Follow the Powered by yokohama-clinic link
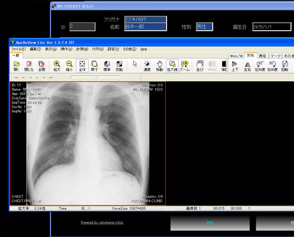 coord(102,222)
